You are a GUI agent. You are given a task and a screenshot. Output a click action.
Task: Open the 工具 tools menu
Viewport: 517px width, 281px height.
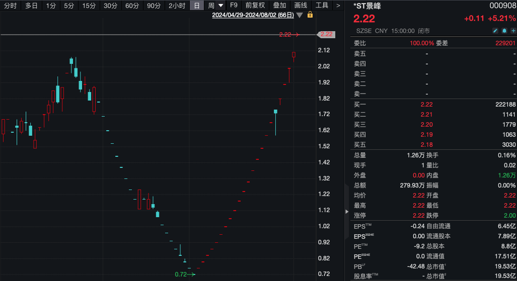322,6
